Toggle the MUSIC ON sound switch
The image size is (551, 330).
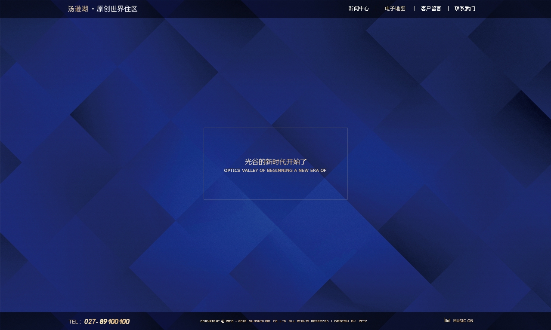point(463,321)
